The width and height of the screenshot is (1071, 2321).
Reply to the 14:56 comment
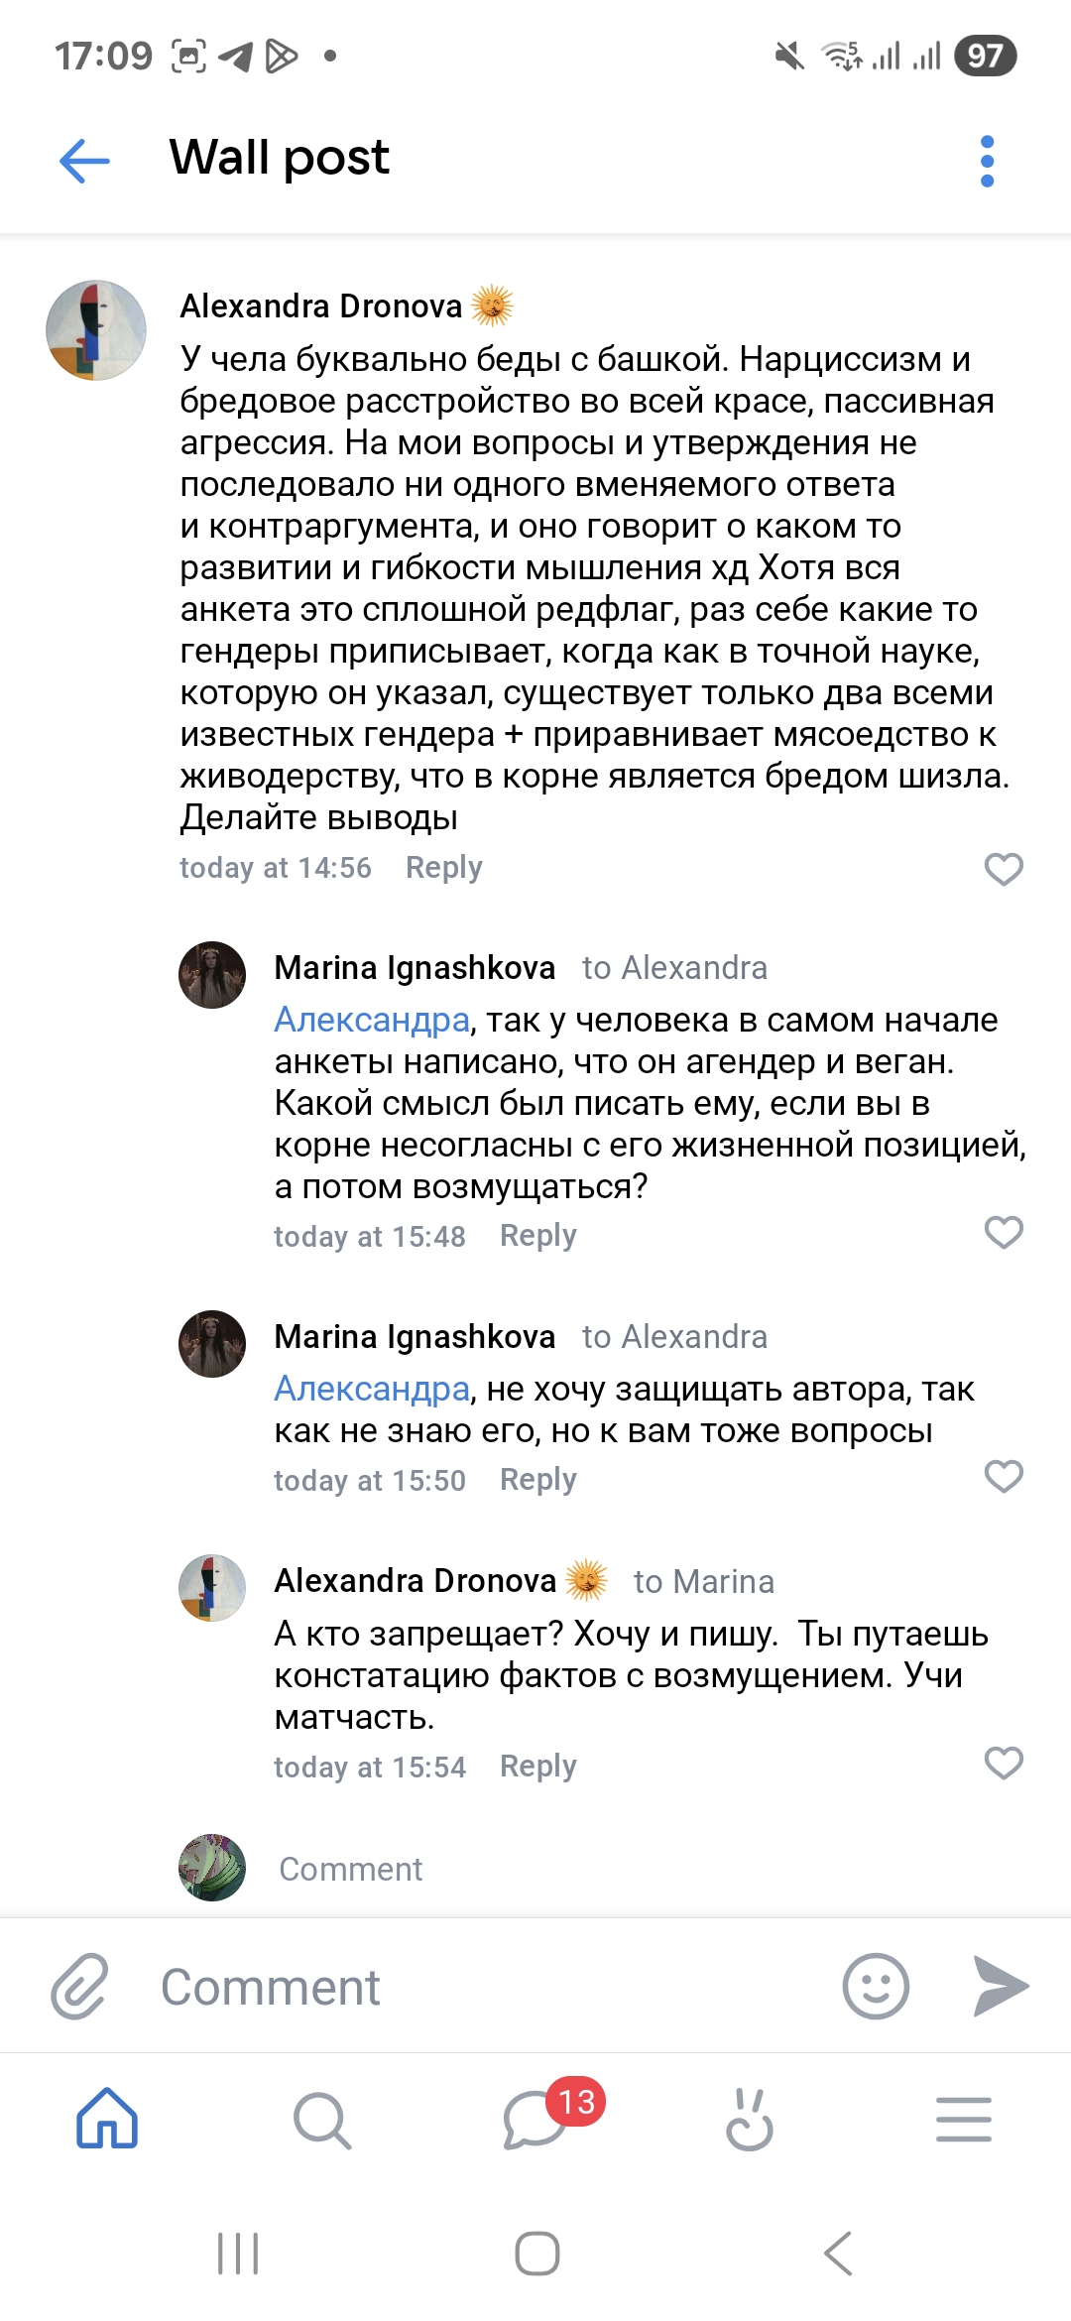tap(443, 868)
